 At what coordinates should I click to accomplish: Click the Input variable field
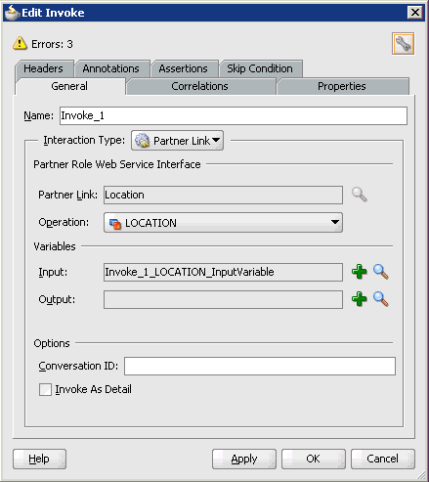tap(223, 272)
